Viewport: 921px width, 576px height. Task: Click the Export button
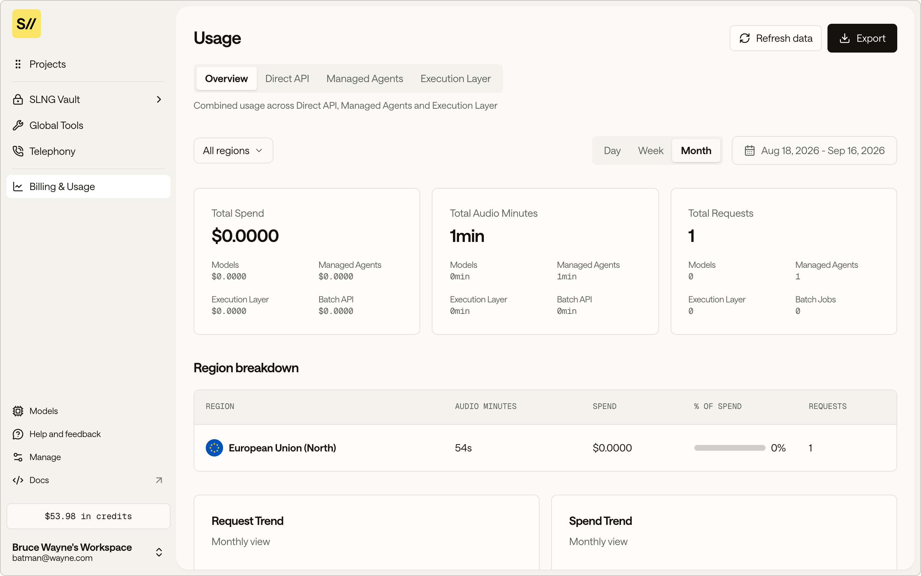click(x=862, y=38)
